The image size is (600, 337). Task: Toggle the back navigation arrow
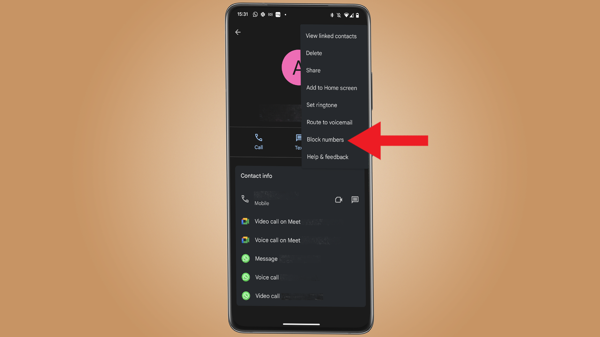(238, 32)
